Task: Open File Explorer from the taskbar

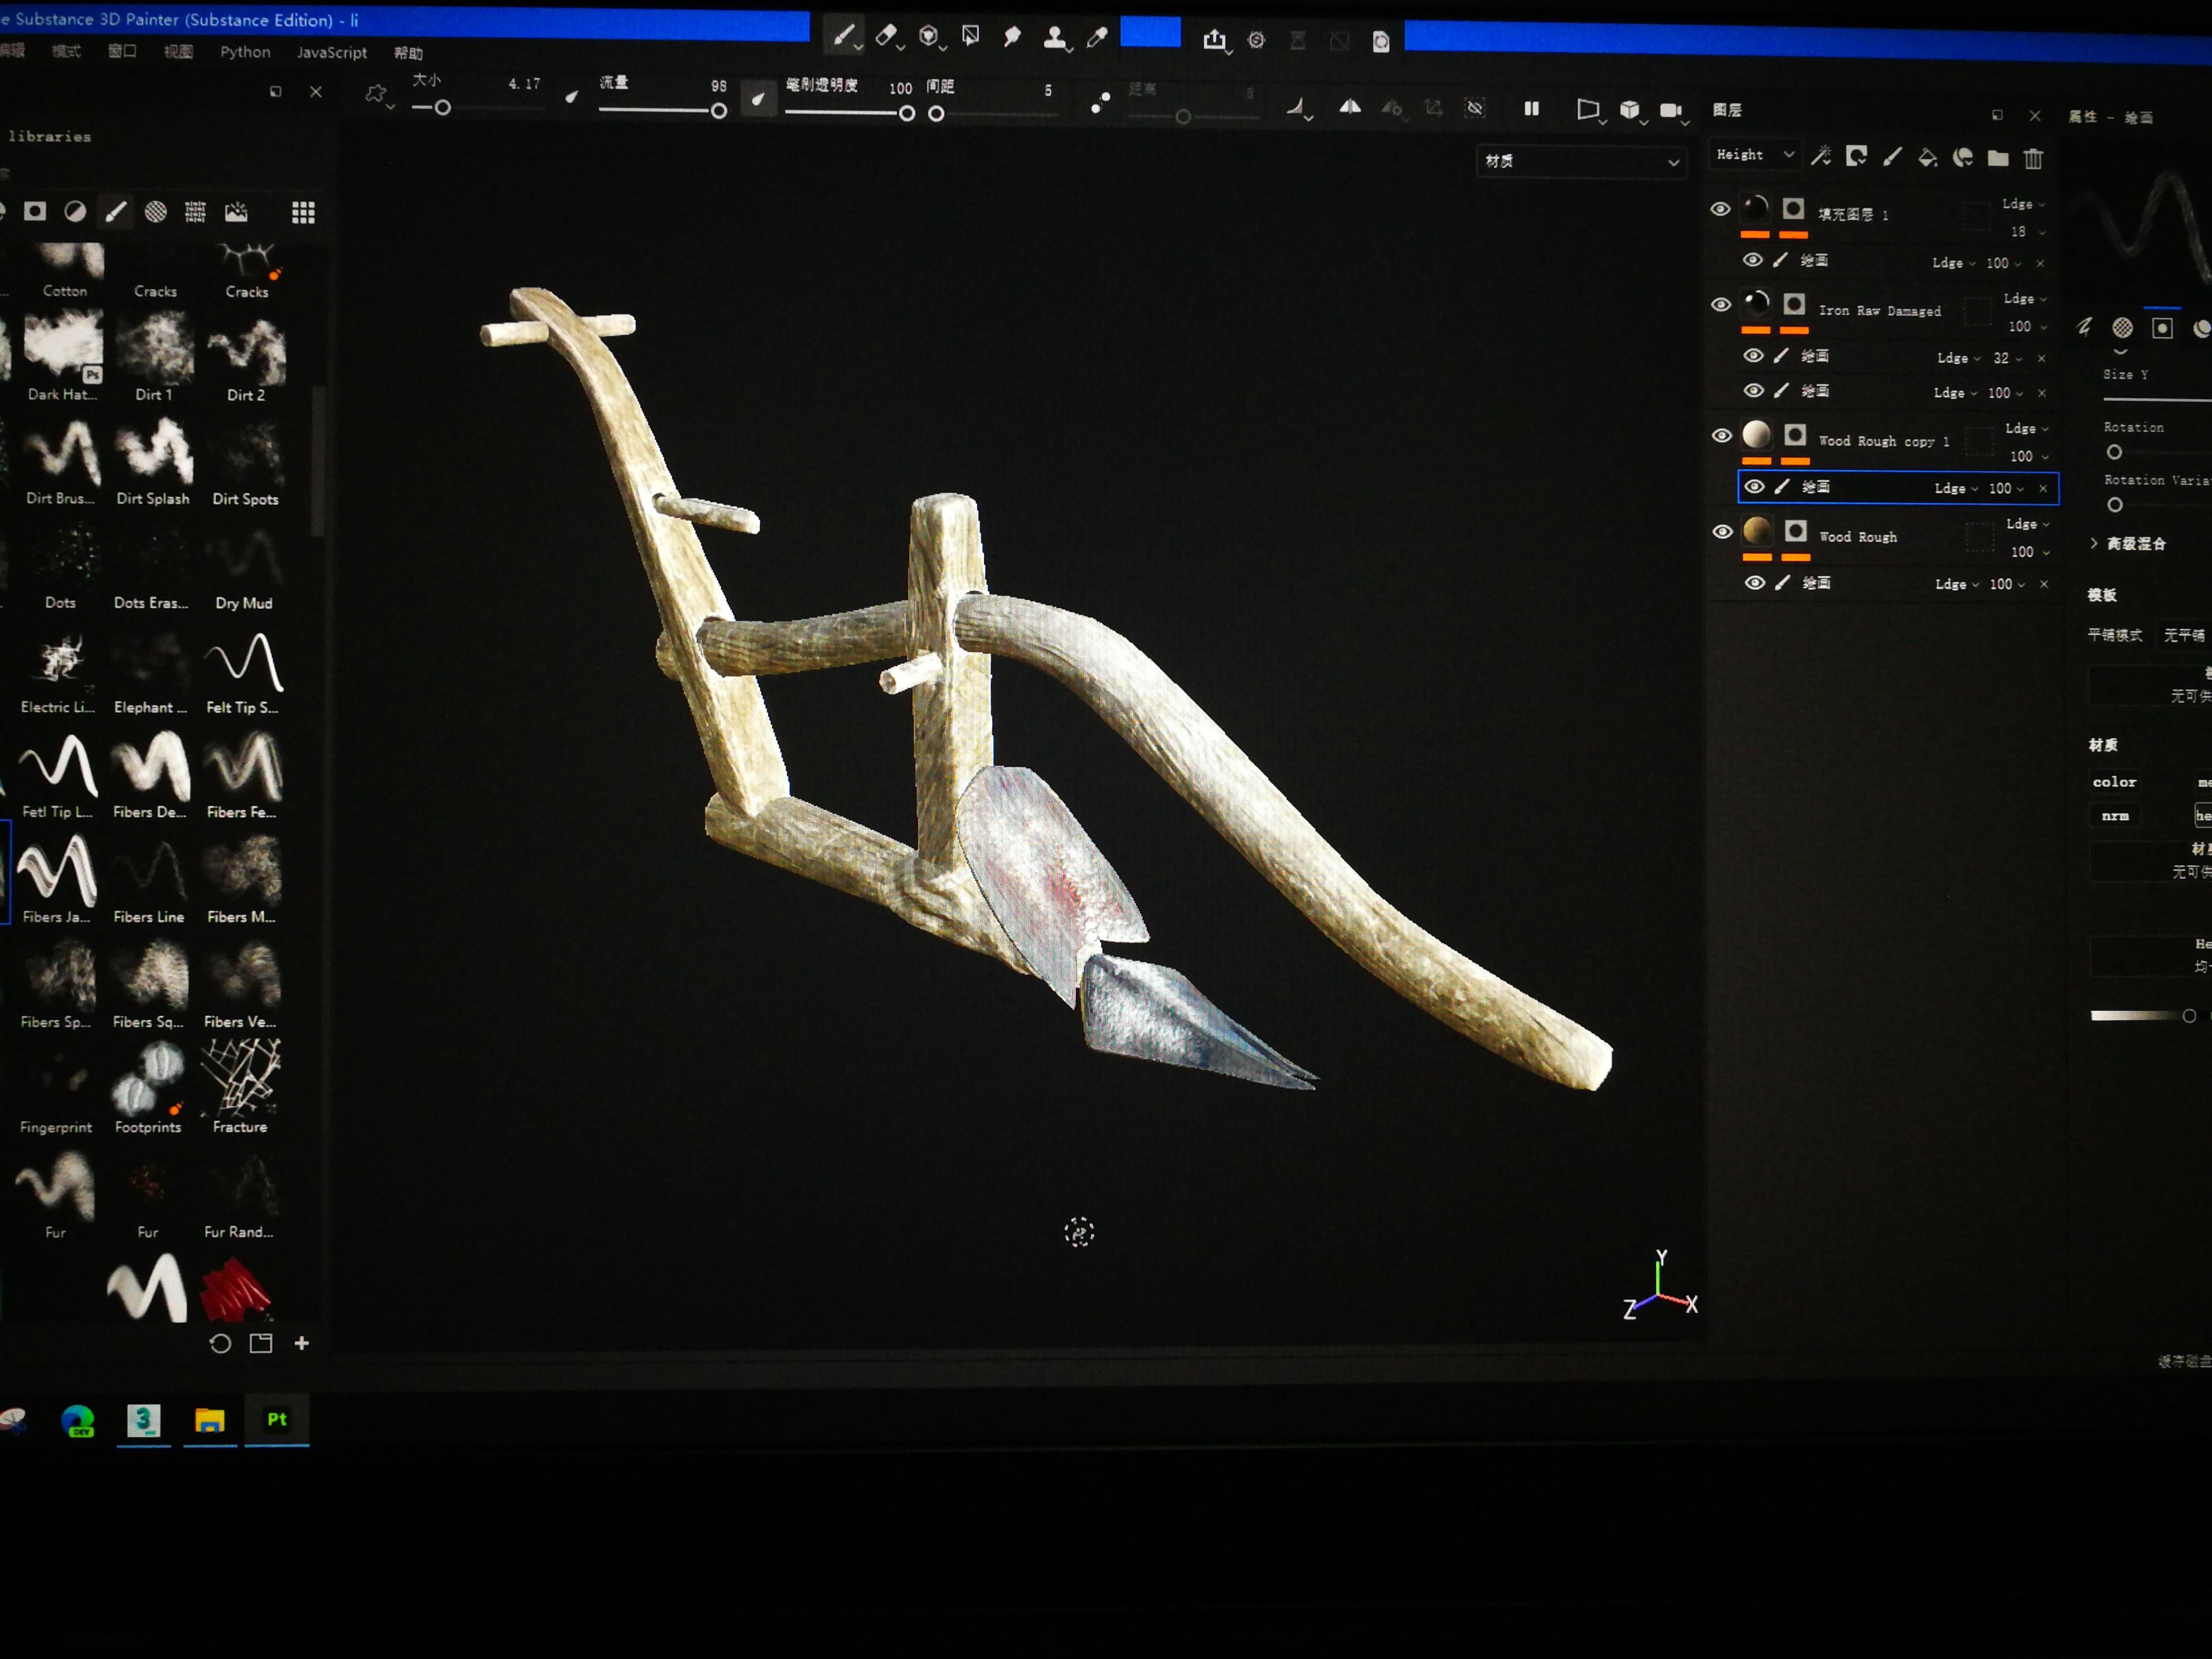Action: point(209,1420)
